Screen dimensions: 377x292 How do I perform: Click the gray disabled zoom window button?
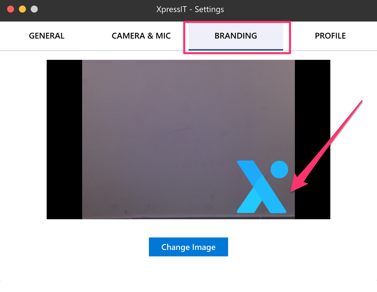[x=34, y=9]
